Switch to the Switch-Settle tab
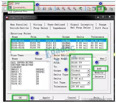116x103 pixels. point(19,28)
